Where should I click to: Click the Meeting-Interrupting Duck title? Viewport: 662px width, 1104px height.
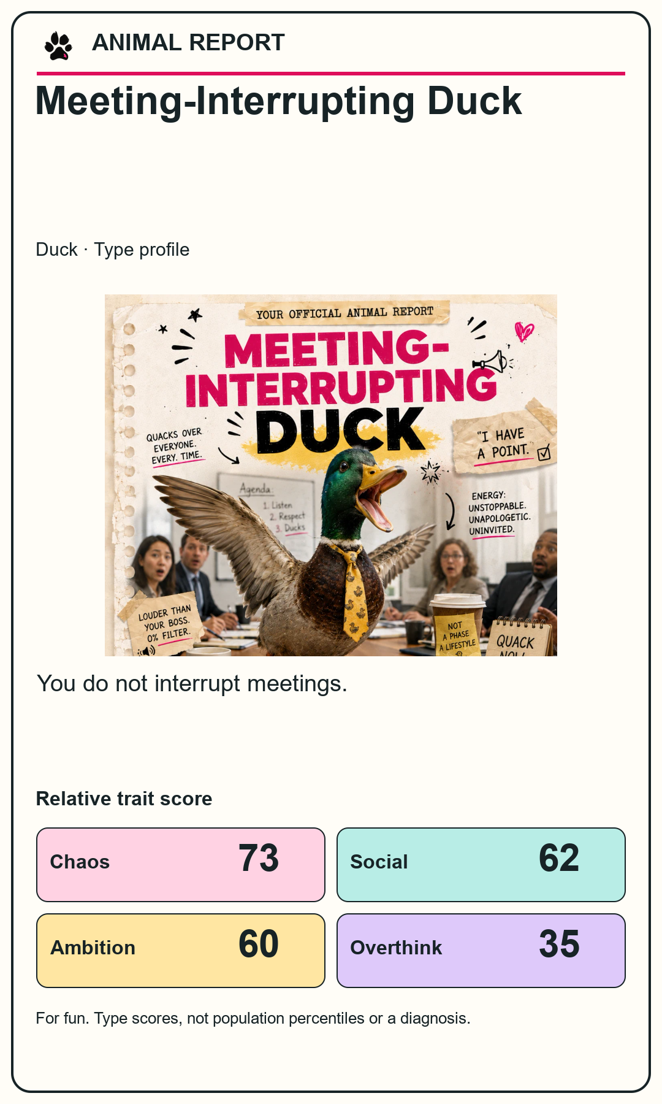point(279,101)
